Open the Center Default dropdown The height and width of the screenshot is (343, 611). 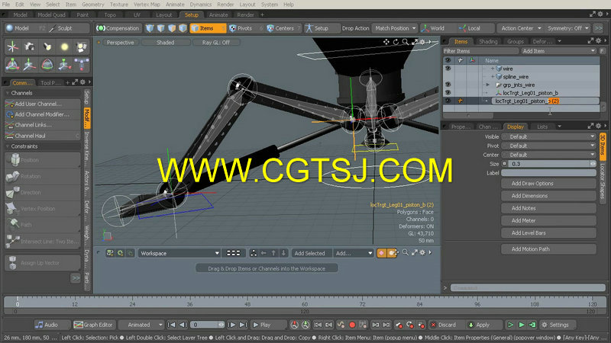[x=548, y=155]
